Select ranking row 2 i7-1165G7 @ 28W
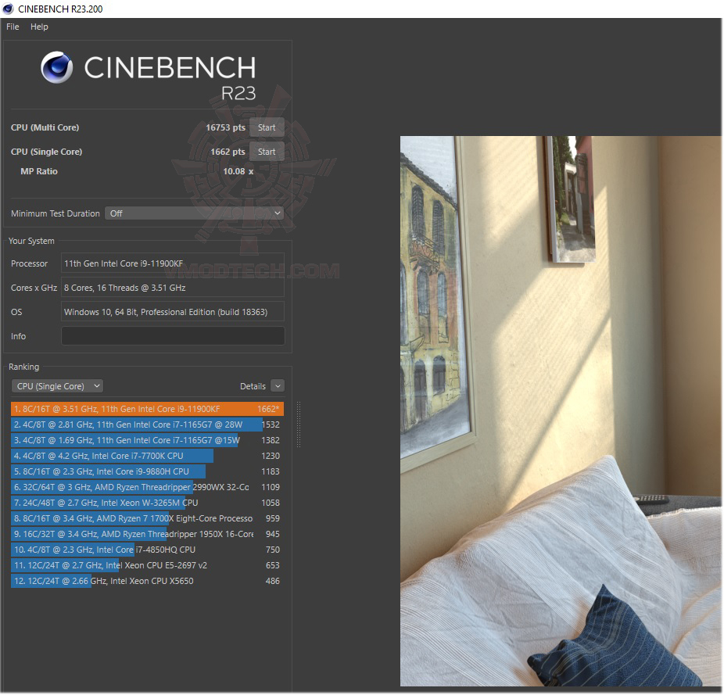Screen dimensions: 724x695 (147, 425)
